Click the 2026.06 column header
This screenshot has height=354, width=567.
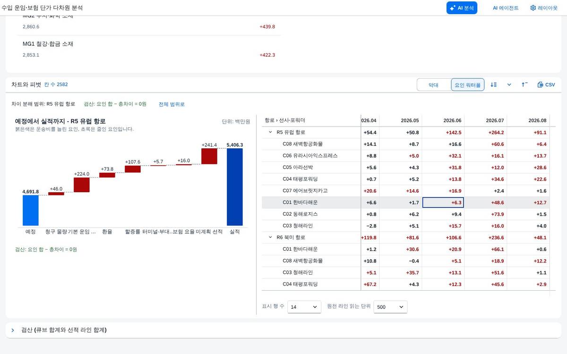443,120
